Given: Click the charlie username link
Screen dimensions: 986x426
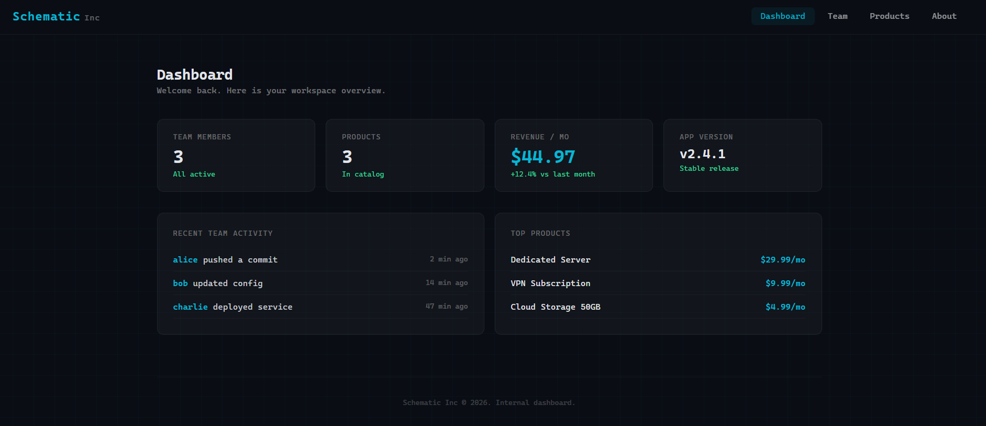Looking at the screenshot, I should click(190, 307).
